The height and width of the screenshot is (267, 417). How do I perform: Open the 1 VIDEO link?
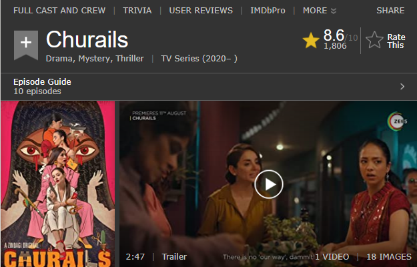(x=332, y=256)
